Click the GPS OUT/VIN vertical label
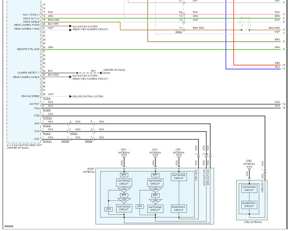This screenshot has width=288, height=231. [208, 177]
